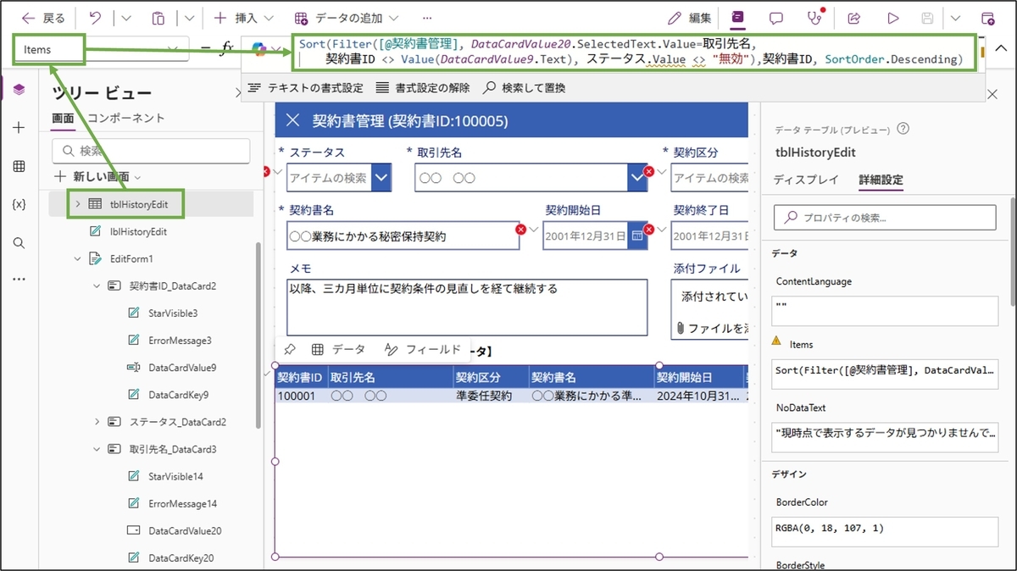Image resolution: width=1017 pixels, height=571 pixels.
Task: Click データ in floating toolbar
Action: coord(338,349)
